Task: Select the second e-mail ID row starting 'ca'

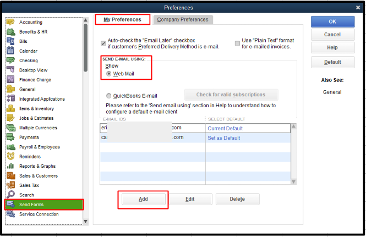Action: point(195,138)
